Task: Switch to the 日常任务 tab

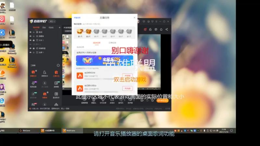Action: (112, 43)
